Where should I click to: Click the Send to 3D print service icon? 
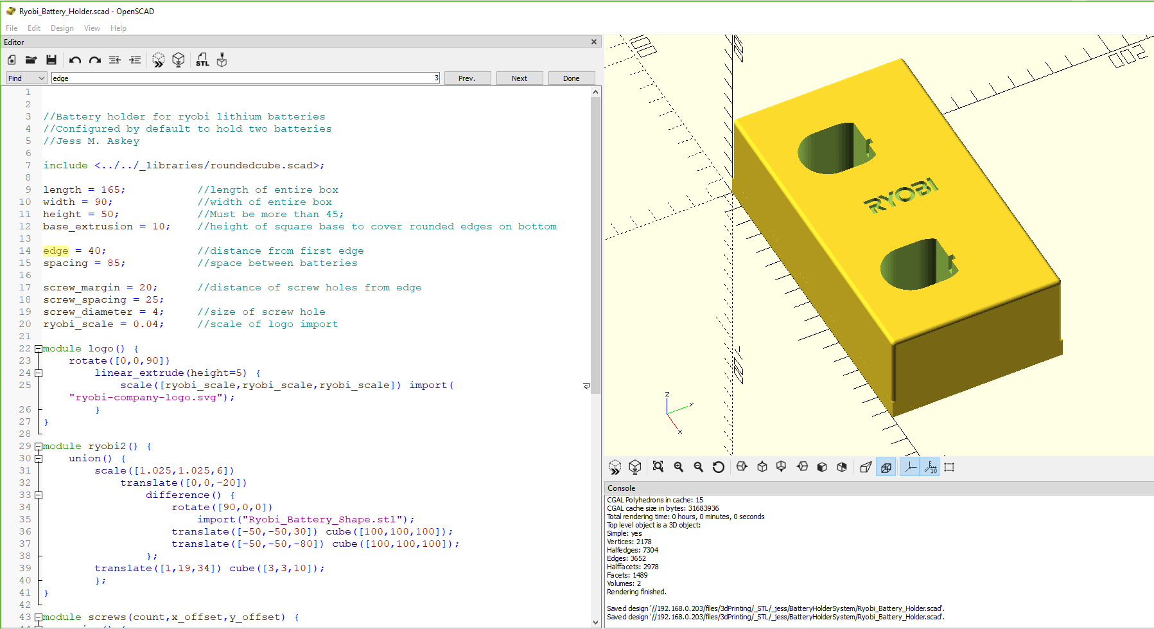pyautogui.click(x=222, y=60)
